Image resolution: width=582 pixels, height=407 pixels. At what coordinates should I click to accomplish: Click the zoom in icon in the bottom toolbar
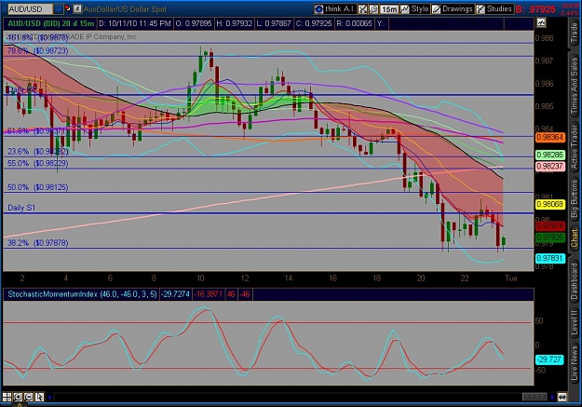pos(18,397)
